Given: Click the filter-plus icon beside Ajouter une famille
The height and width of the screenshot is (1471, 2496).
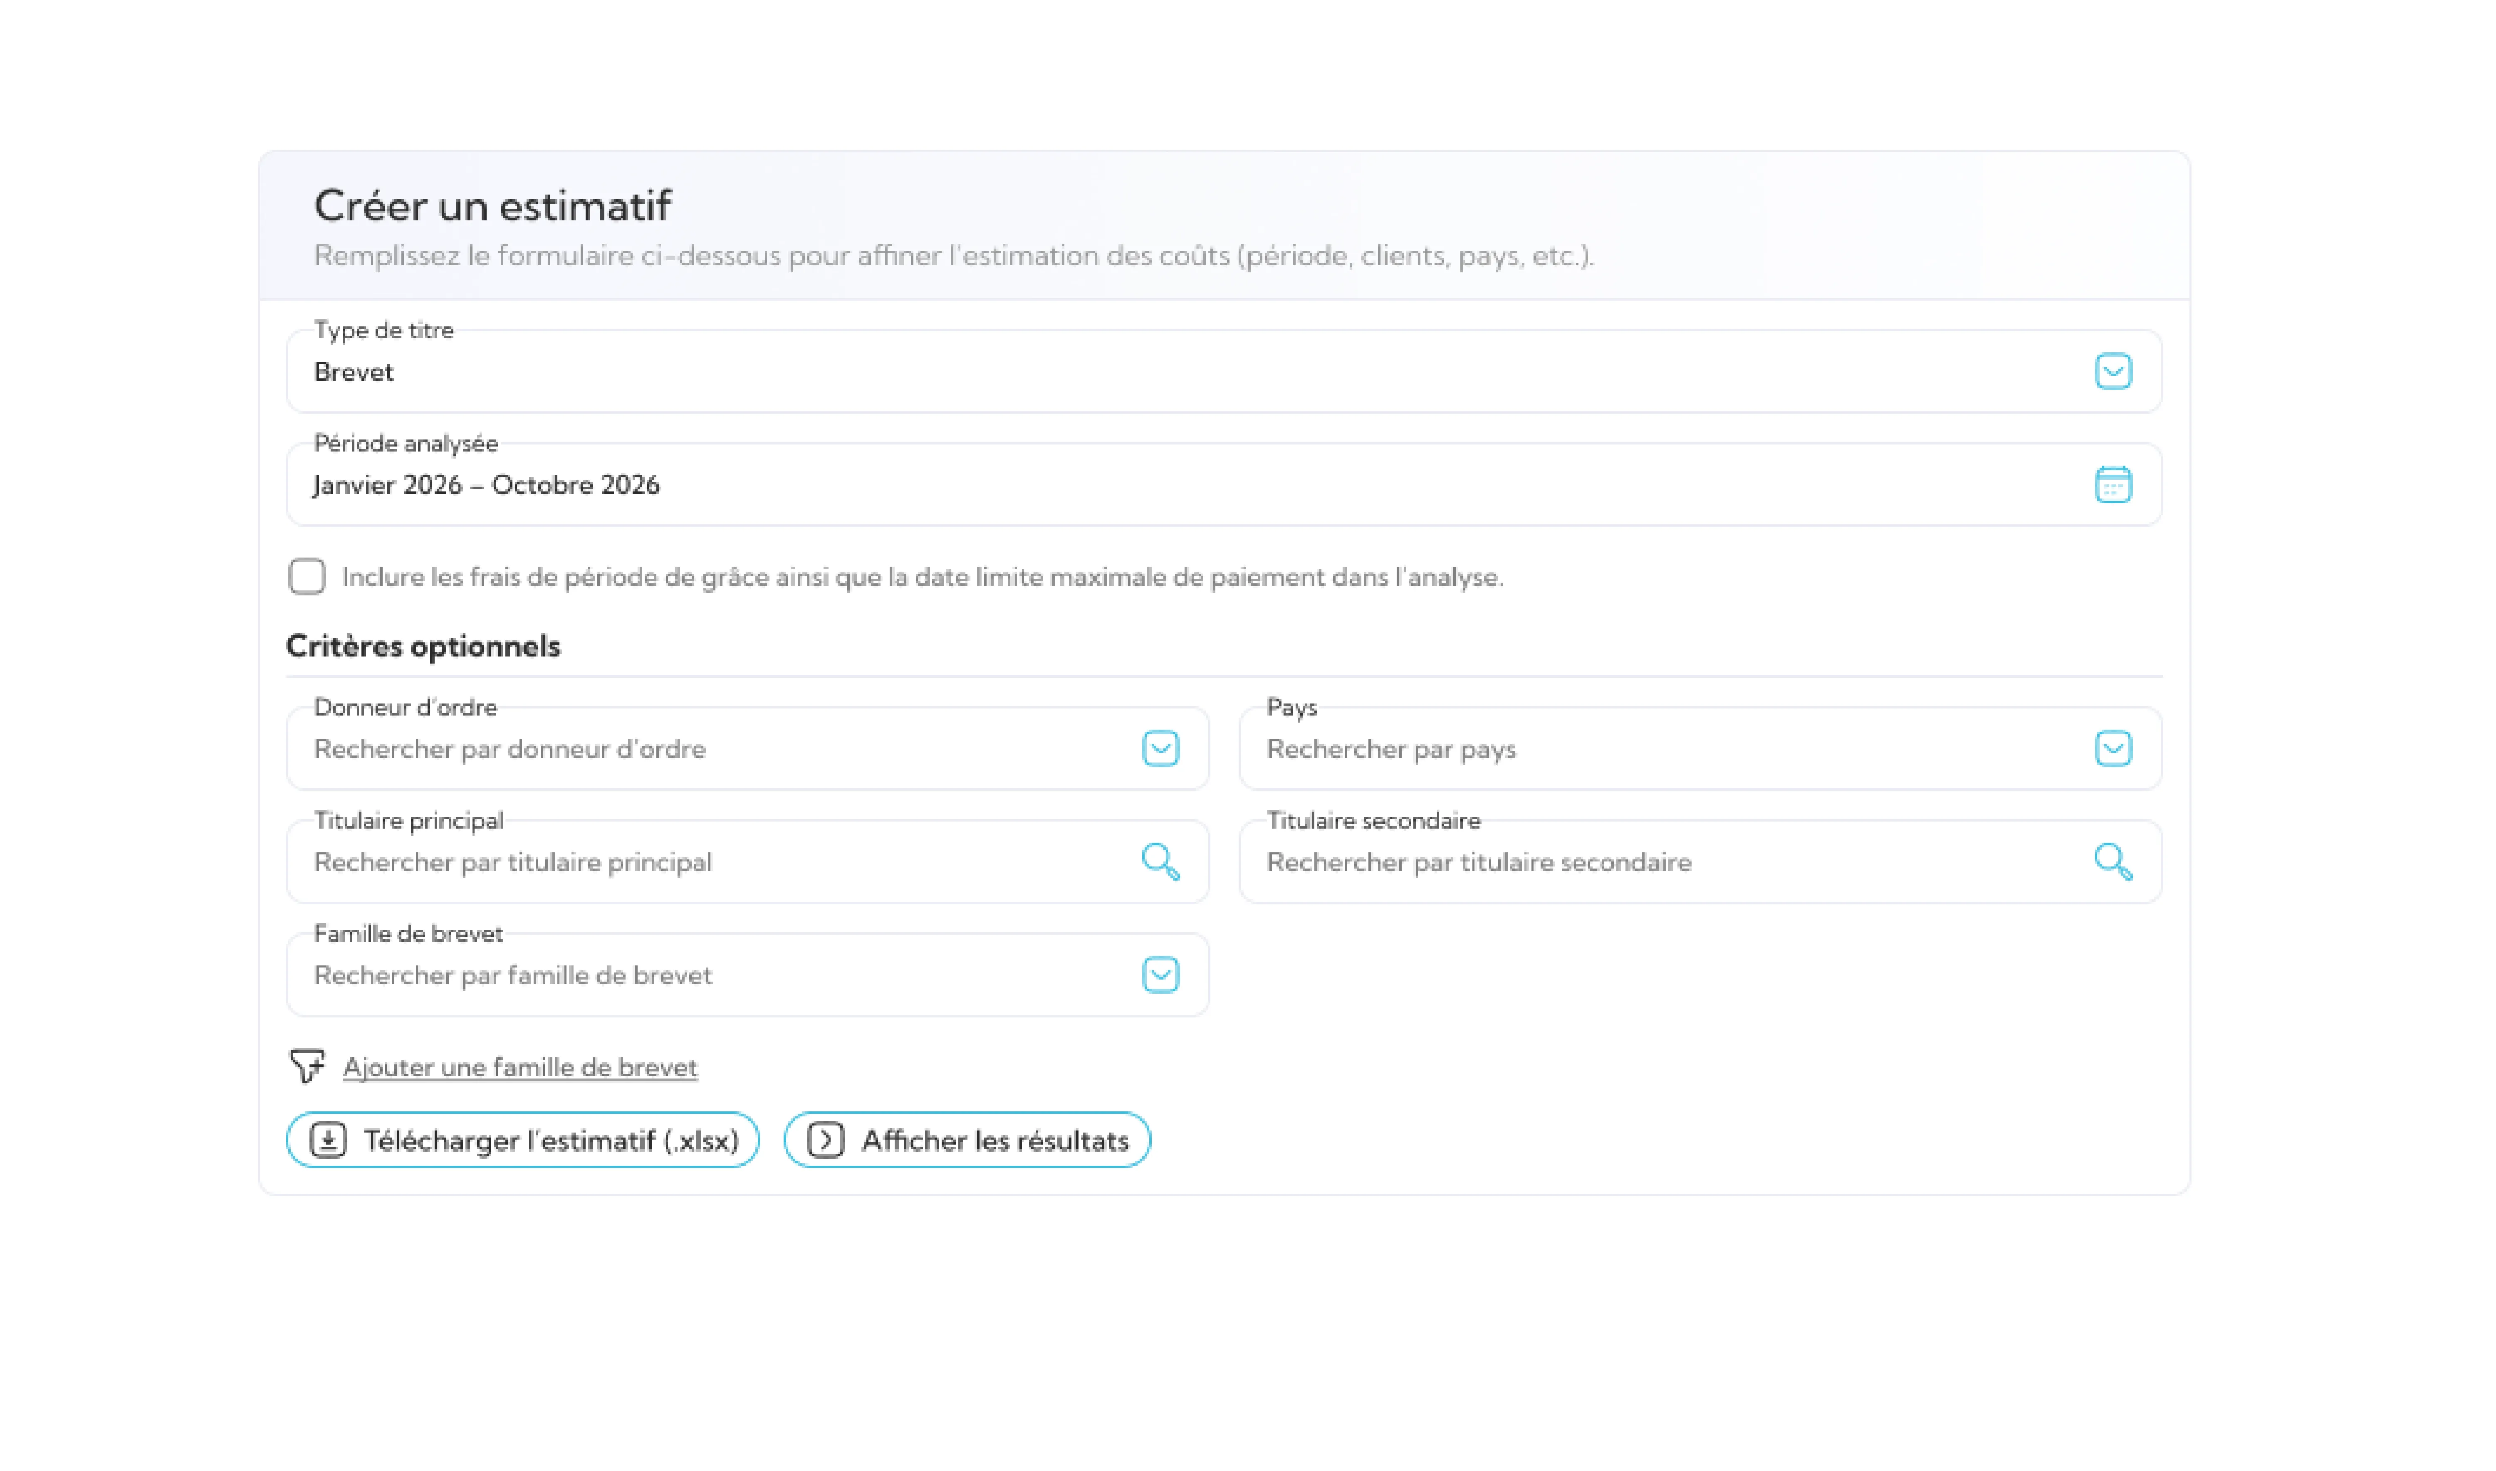Looking at the screenshot, I should pos(307,1066).
